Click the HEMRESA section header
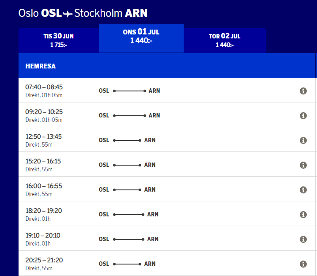This screenshot has height=276, width=317. click(41, 66)
